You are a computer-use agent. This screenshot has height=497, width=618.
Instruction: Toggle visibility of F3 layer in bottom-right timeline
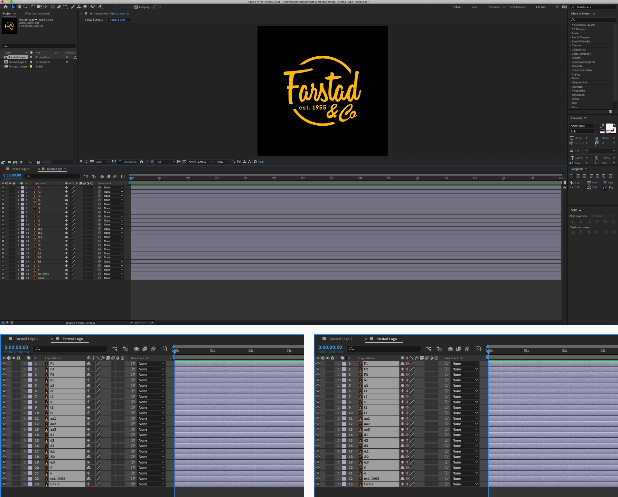[318, 375]
